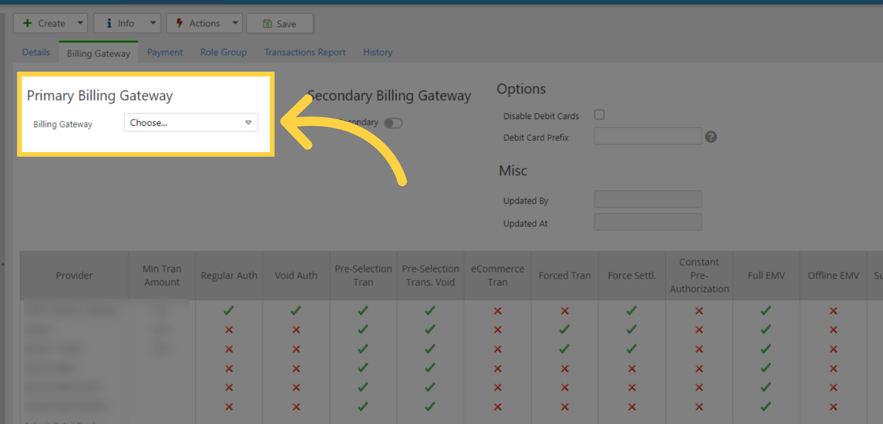Viewport: 883px width, 424px height.
Task: Click the Offline EMV column header
Action: tap(833, 276)
